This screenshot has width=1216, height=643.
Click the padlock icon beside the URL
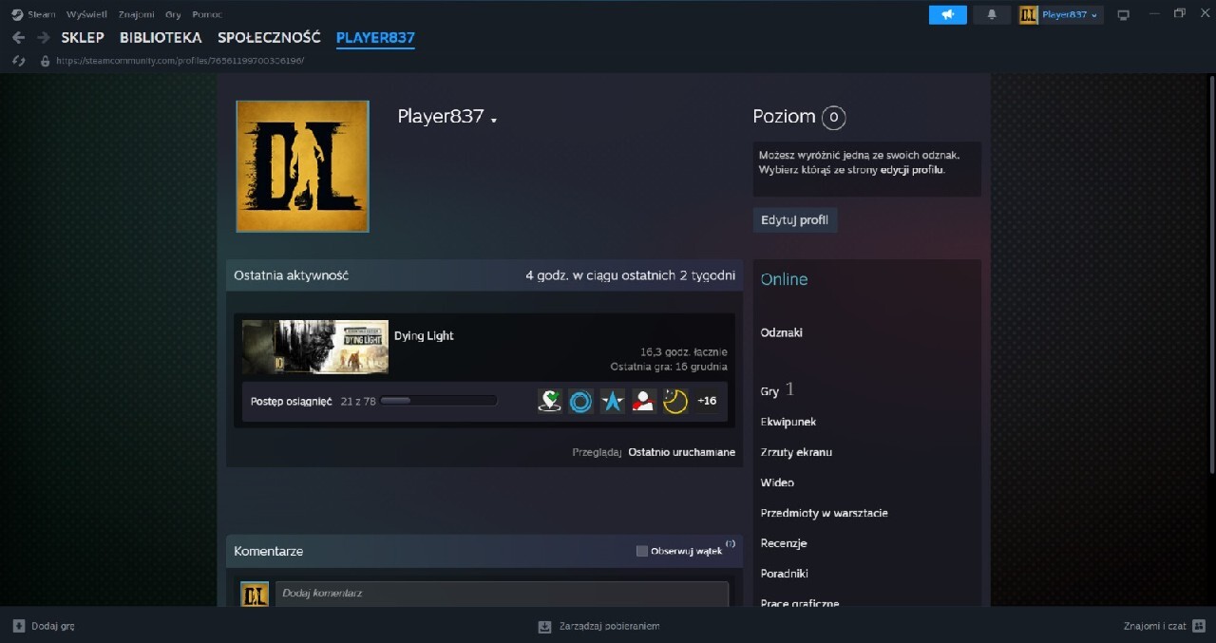click(x=45, y=61)
